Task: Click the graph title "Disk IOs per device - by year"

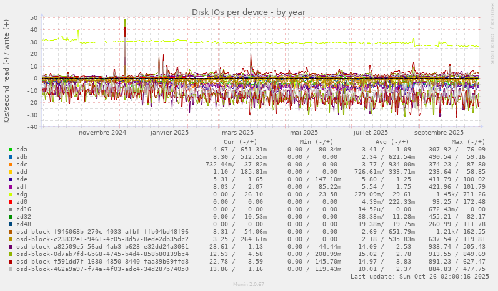Action: tap(249, 12)
